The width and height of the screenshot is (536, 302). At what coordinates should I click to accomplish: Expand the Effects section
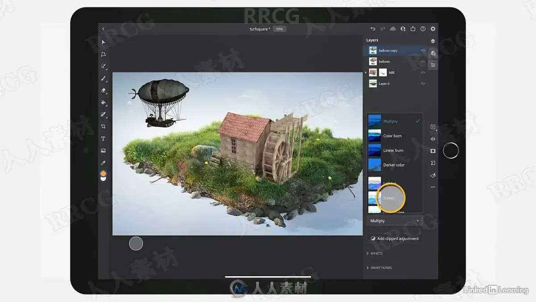[x=374, y=253]
